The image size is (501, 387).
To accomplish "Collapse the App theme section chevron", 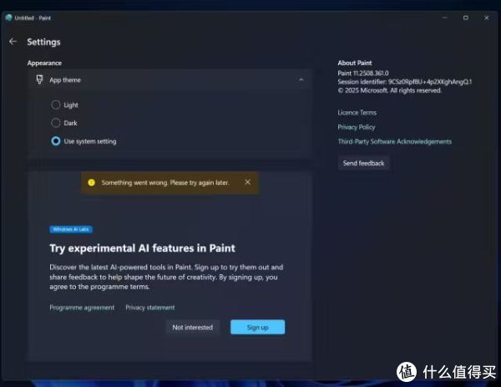I will [x=300, y=80].
